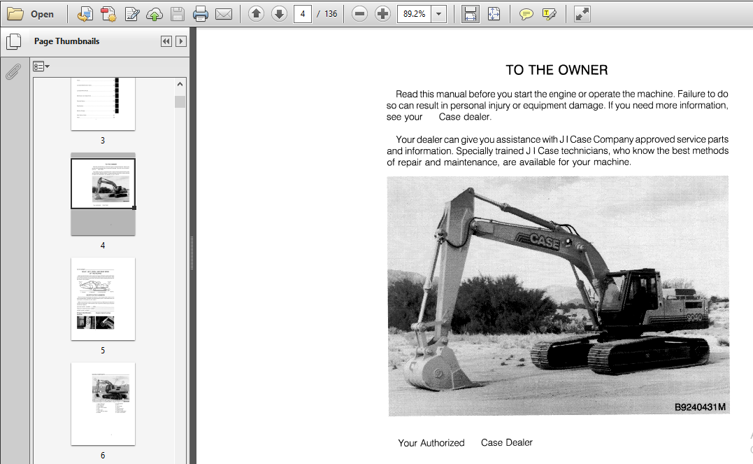Click the excavator photograph
Screen dimensions: 753x464
[559, 296]
